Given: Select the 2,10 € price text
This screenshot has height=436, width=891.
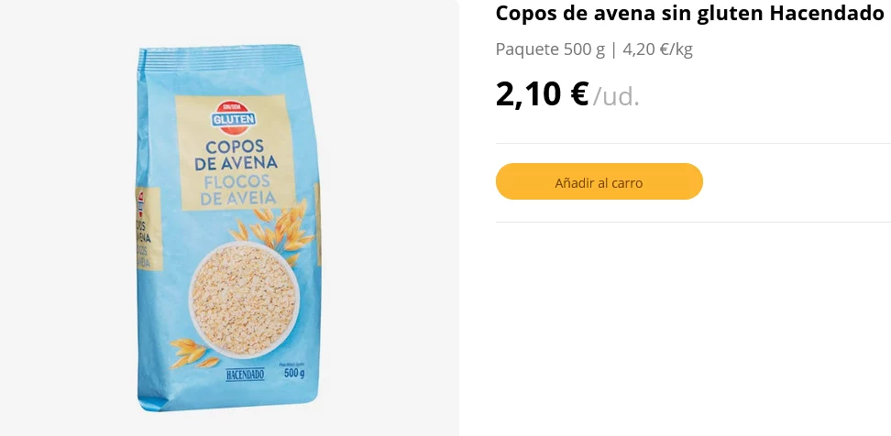Looking at the screenshot, I should coord(542,93).
